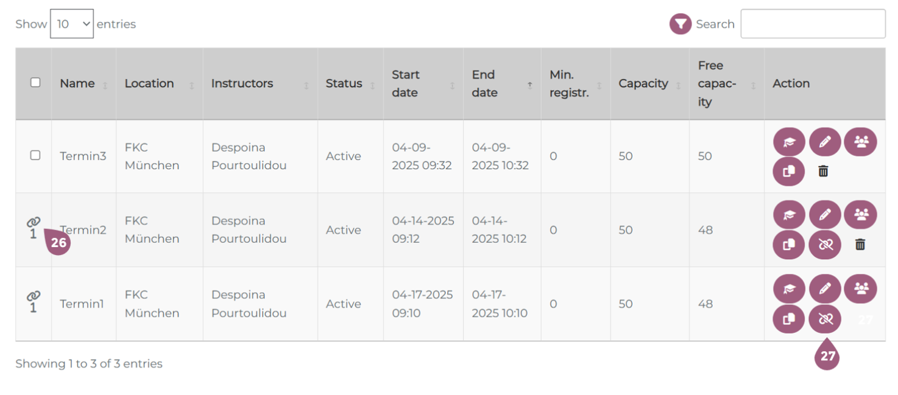The image size is (898, 395).
Task: Open graduation cap icon for Termin3
Action: (x=789, y=142)
